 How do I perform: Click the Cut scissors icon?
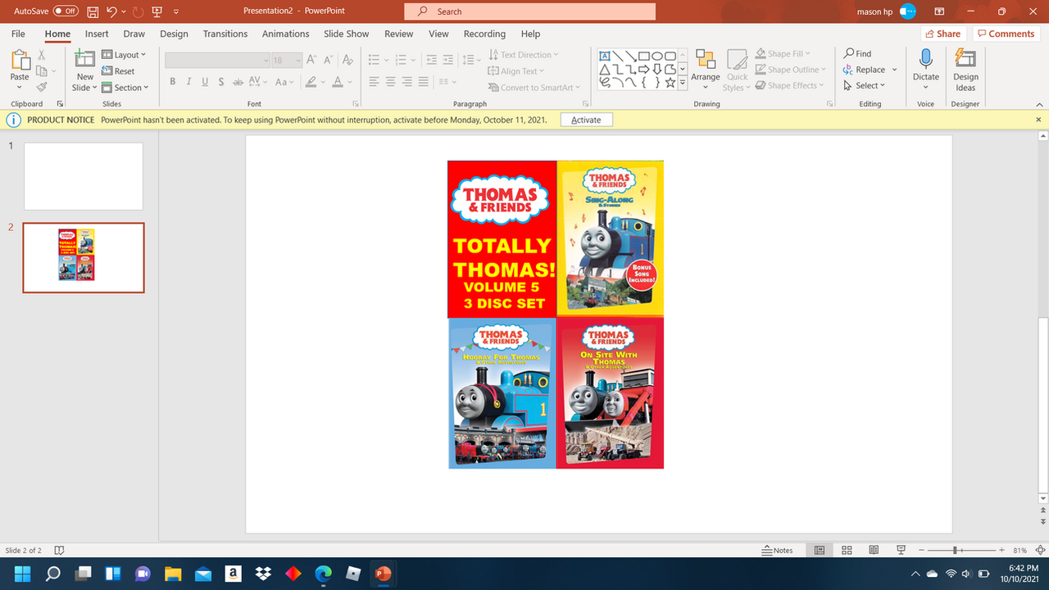tap(42, 55)
